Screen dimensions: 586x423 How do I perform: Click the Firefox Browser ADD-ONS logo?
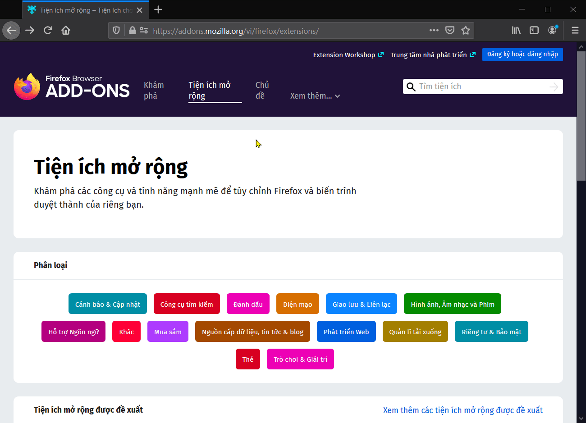72,86
